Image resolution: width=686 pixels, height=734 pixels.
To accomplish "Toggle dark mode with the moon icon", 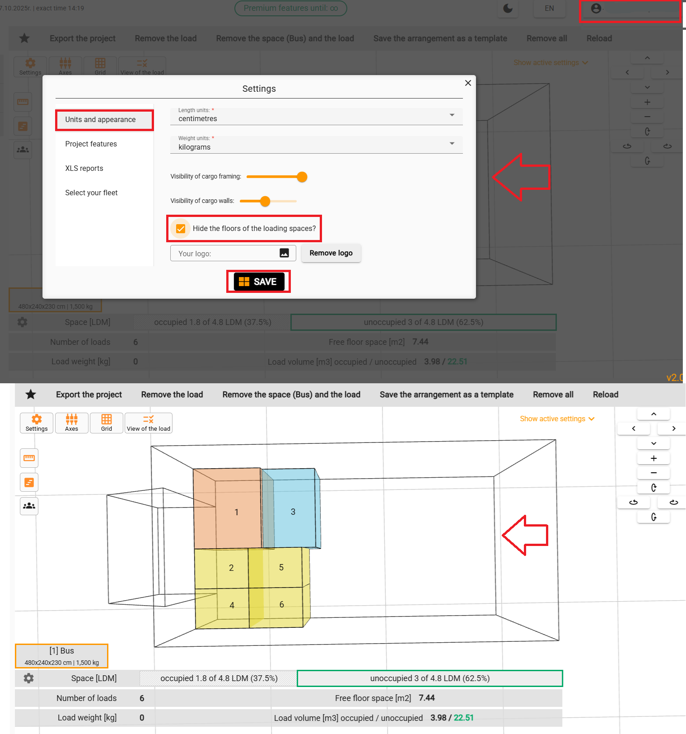I will click(508, 9).
